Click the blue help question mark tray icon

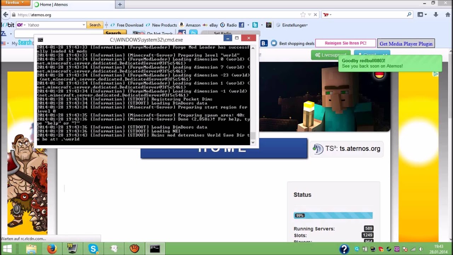click(344, 249)
